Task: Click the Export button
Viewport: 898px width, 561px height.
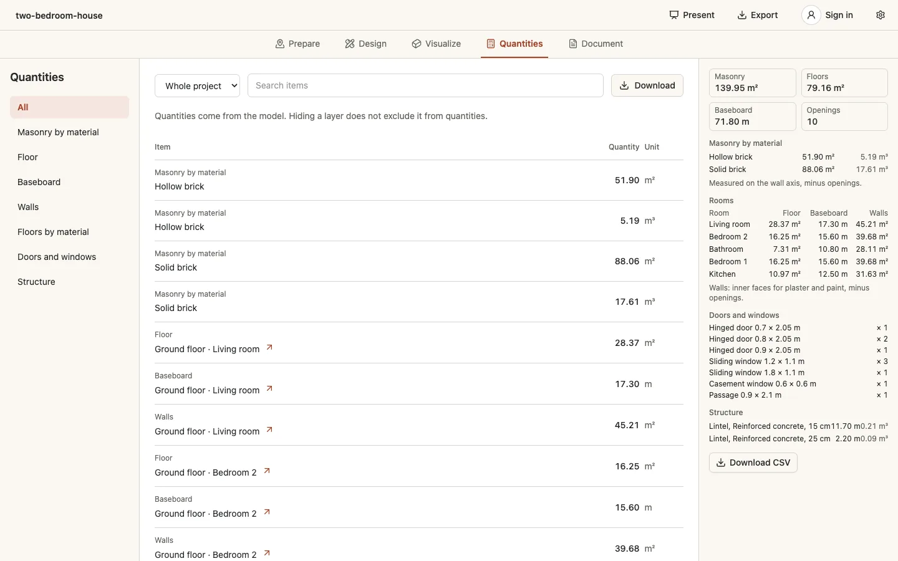Action: click(x=758, y=15)
